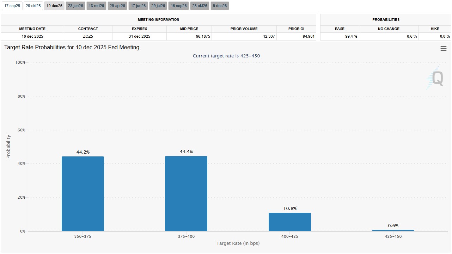Viewport: 452px width, 254px height.
Task: Click the small 425-450 bar at 0.6%
Action: pos(393,230)
